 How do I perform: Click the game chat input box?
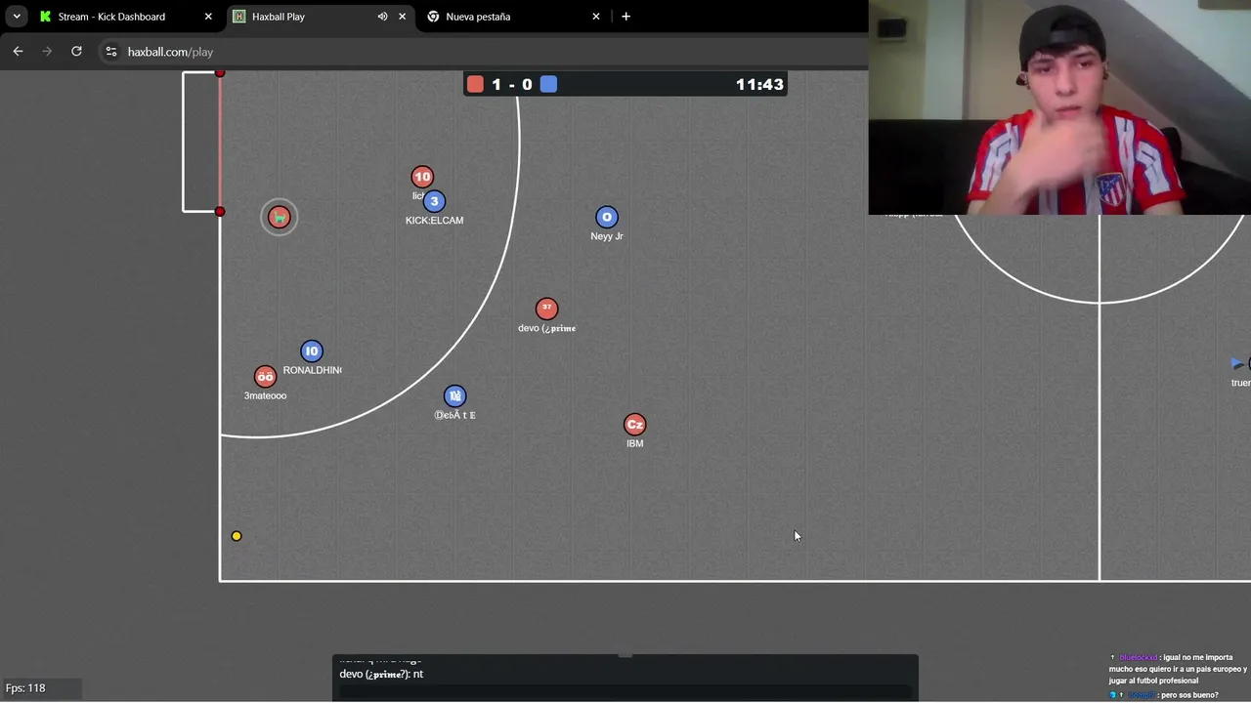pos(625,692)
